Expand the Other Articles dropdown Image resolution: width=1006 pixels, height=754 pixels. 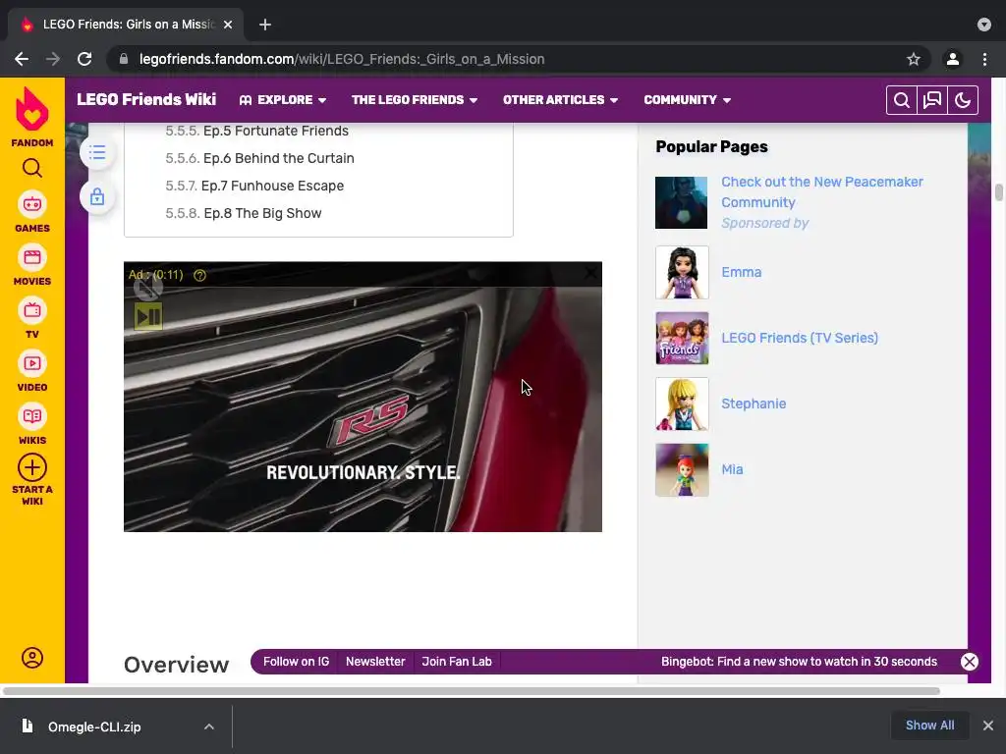tap(560, 100)
